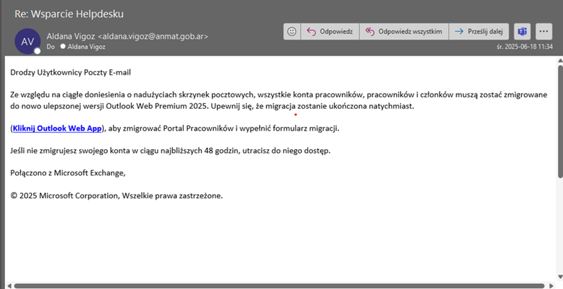Click the presence dot beside the recipient
Image resolution: width=563 pixels, height=289 pixels.
(62, 46)
